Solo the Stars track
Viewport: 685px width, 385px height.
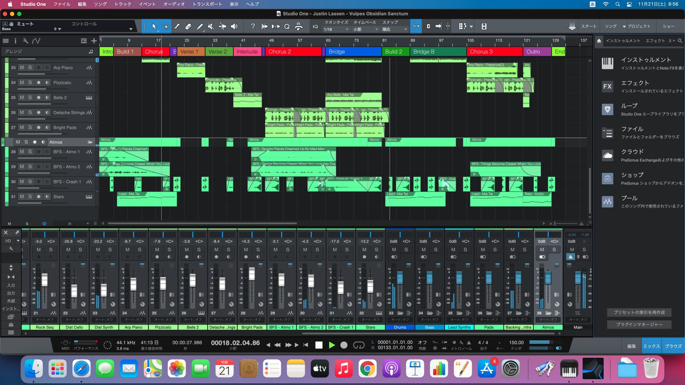tap(30, 197)
